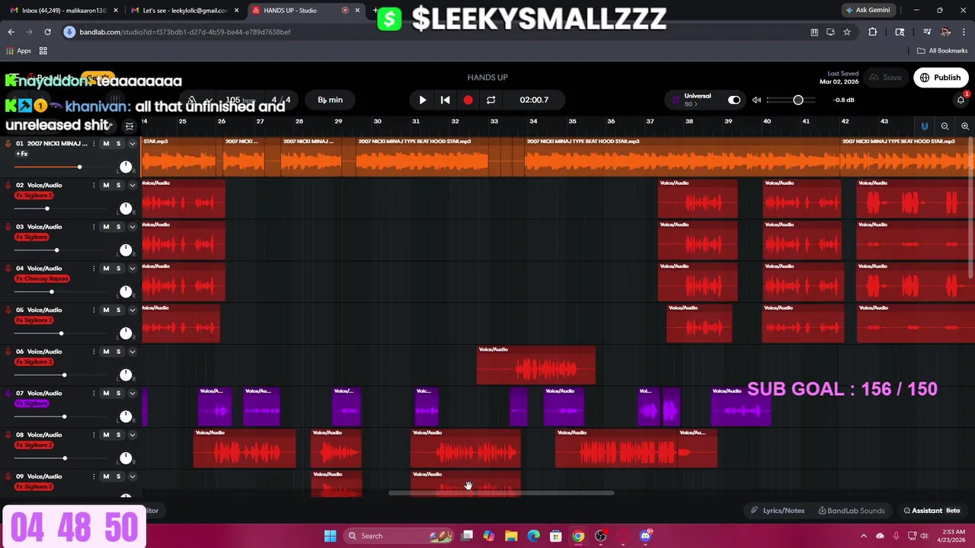Screen dimensions: 975x548
Task: Solo track 03 Voice/Audio
Action: coord(118,227)
